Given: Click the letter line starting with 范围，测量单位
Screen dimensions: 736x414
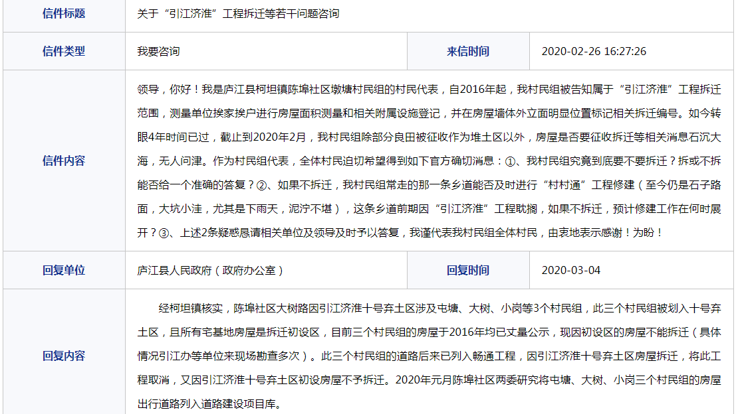Looking at the screenshot, I should (x=429, y=113).
